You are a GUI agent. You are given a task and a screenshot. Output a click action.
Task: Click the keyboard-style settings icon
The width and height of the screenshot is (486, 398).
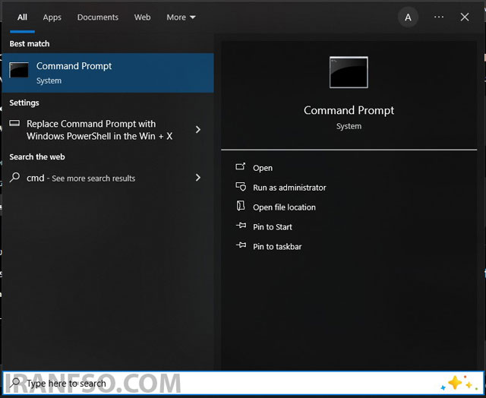[x=14, y=123]
